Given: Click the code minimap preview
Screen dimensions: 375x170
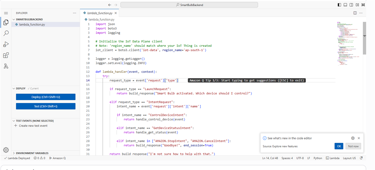Looking at the screenshot, I should point(349,43).
